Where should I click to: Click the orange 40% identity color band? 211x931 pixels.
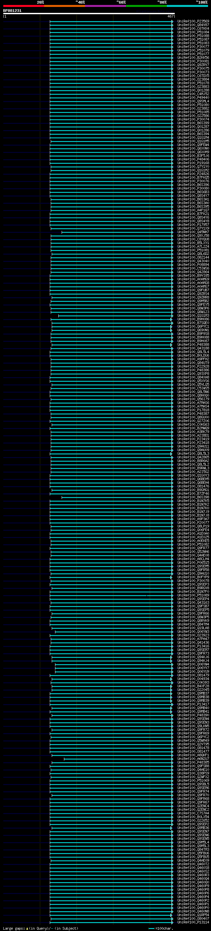(65, 6)
